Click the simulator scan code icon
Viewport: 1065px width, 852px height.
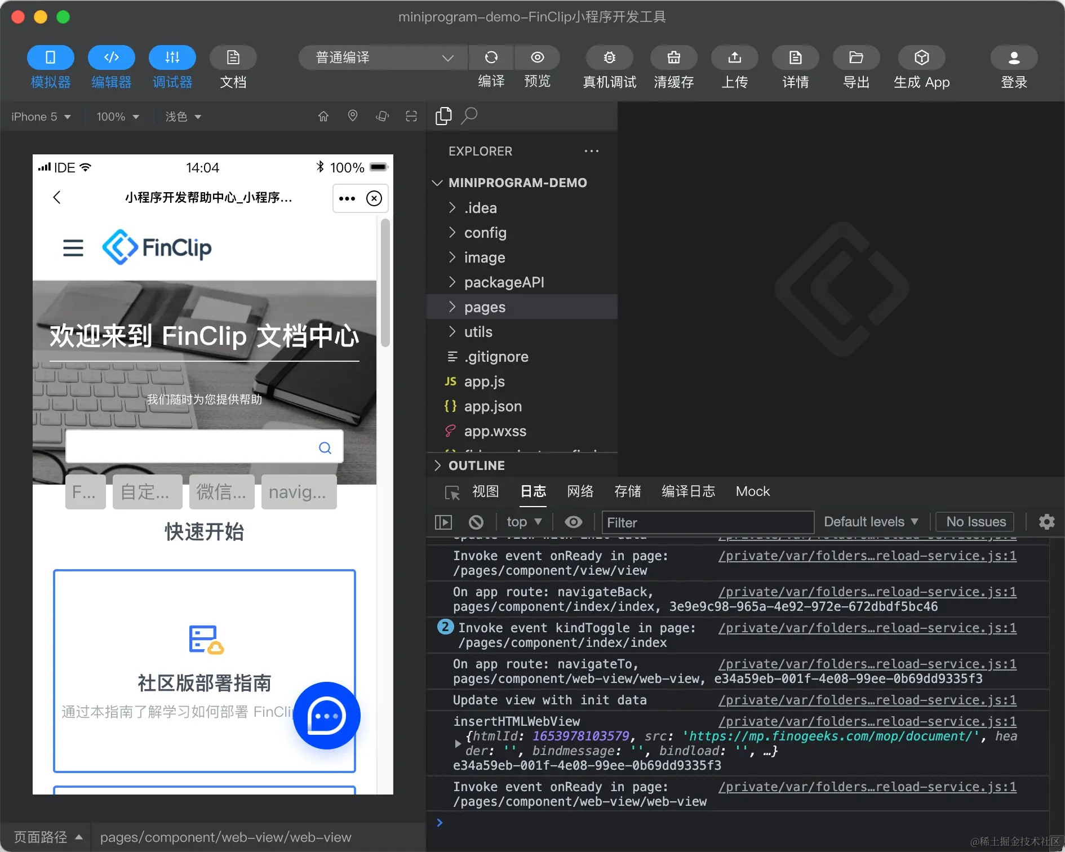click(x=411, y=116)
